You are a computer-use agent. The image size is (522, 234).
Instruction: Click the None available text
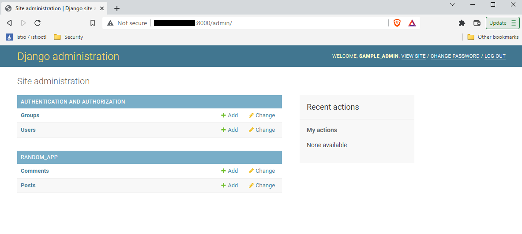[x=327, y=145]
